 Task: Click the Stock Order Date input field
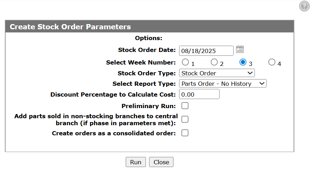[x=206, y=51]
